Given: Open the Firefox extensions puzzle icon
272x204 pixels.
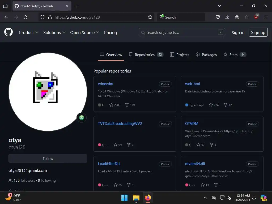Looking at the screenshot, I should pos(246,17).
